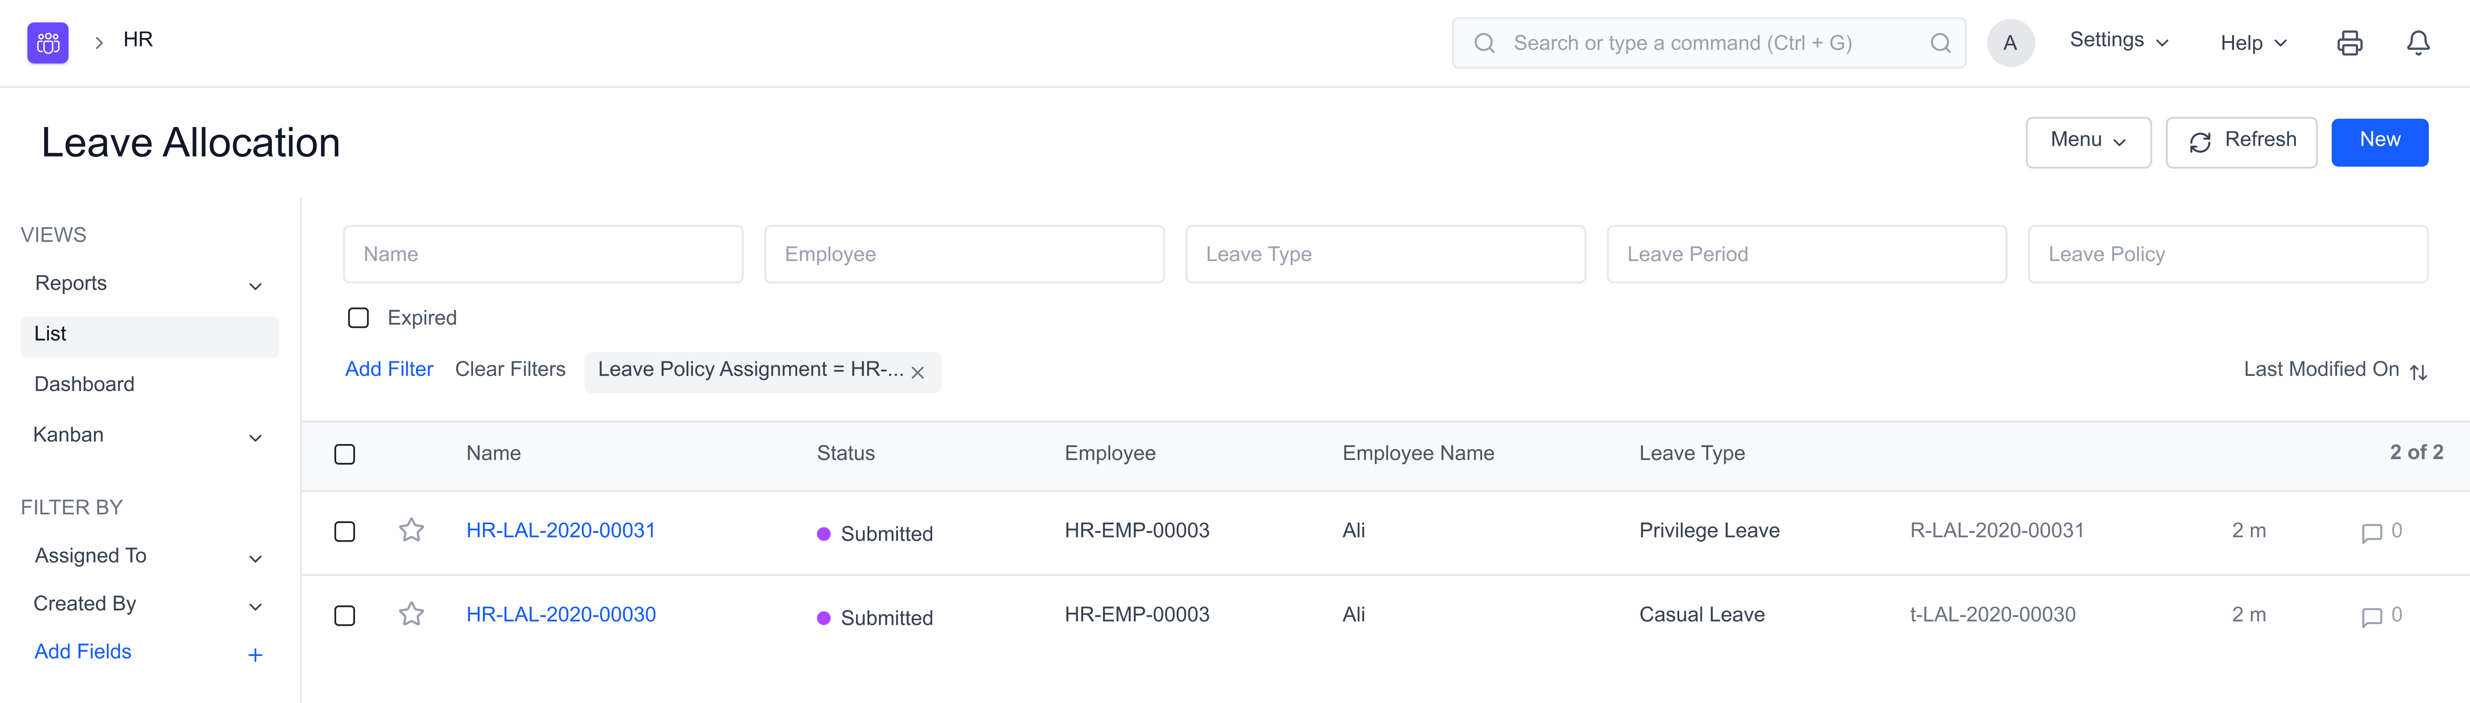Check the HR-LAL-2020-00031 row
This screenshot has width=2470, height=703.
tap(344, 532)
